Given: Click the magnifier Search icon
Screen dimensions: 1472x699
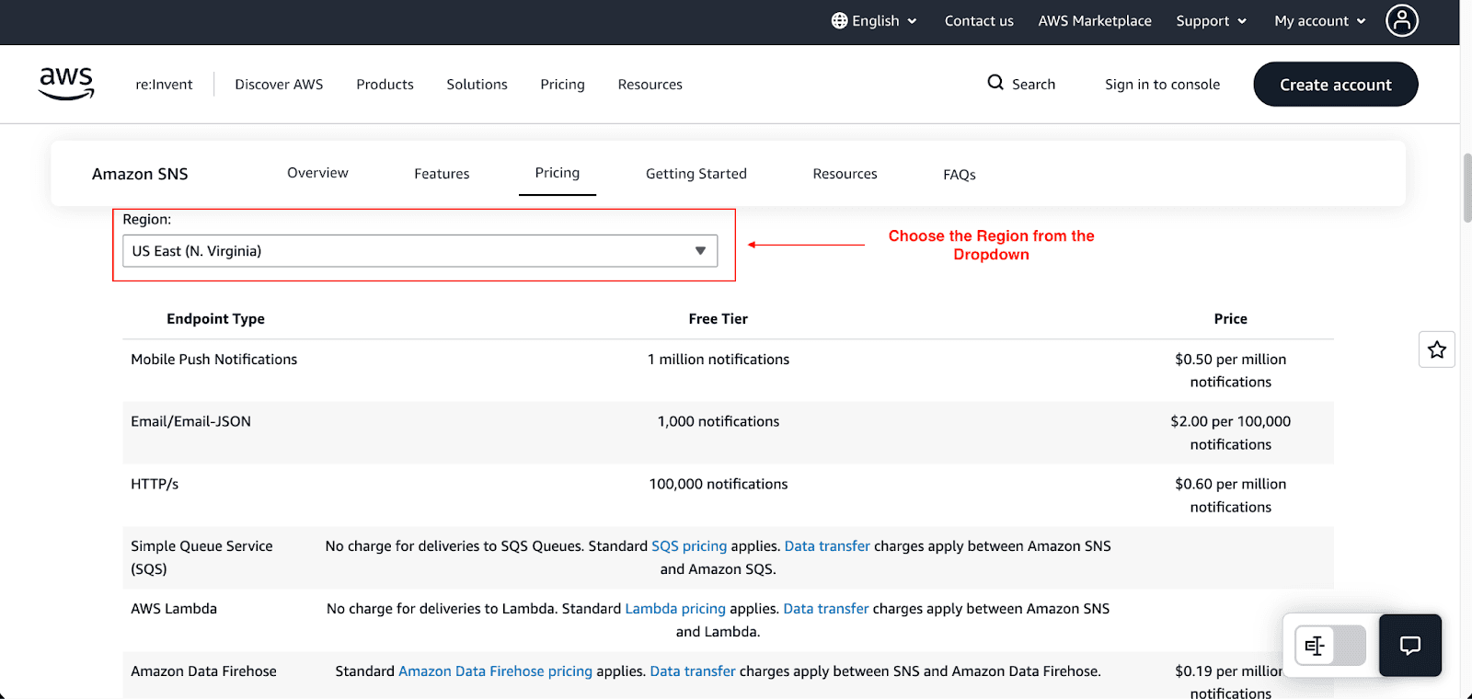Looking at the screenshot, I should pos(995,83).
